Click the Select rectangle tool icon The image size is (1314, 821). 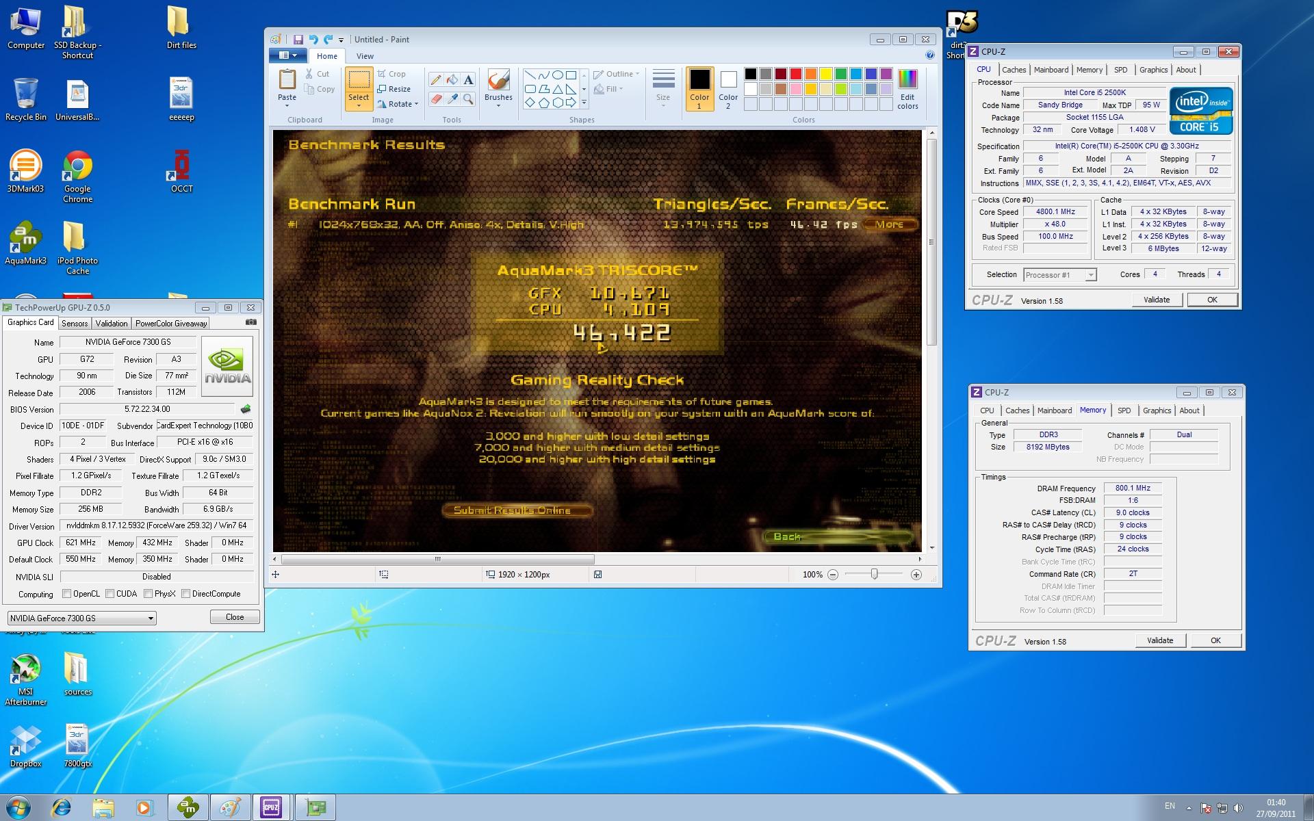359,80
